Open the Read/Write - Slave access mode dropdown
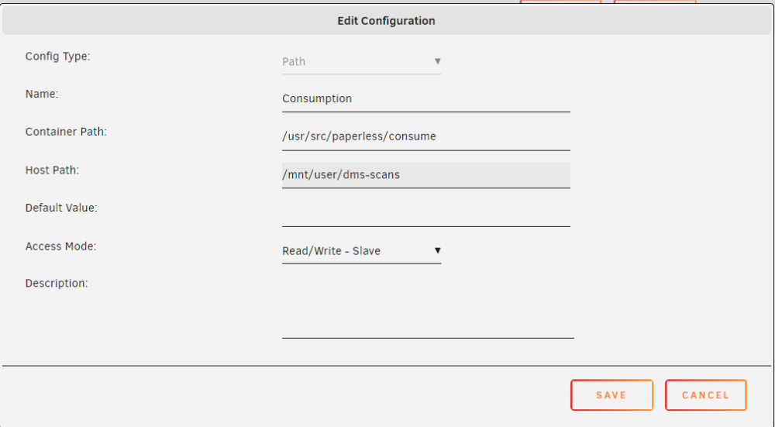Viewport: 775px width, 427px height. click(x=361, y=251)
